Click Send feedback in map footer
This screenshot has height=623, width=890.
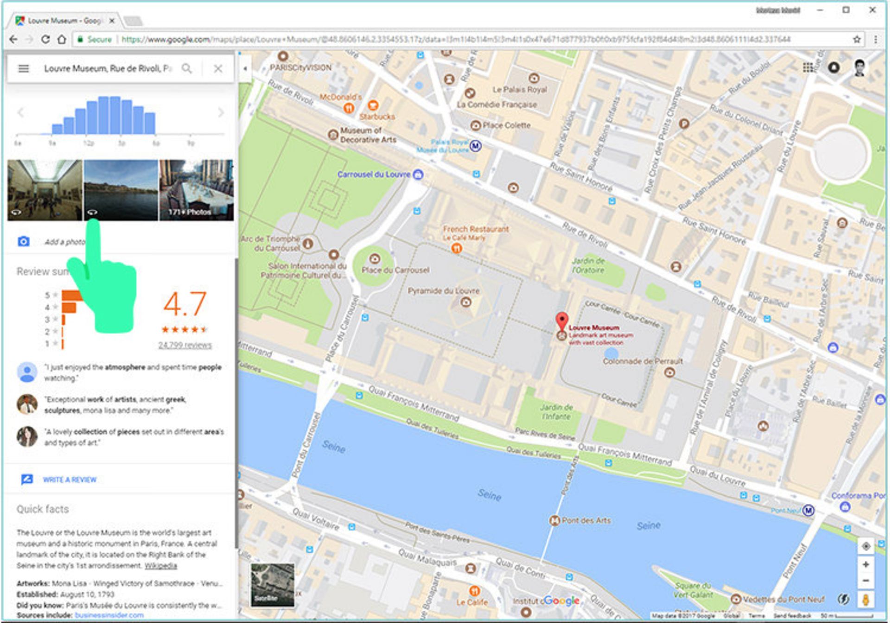pos(792,616)
